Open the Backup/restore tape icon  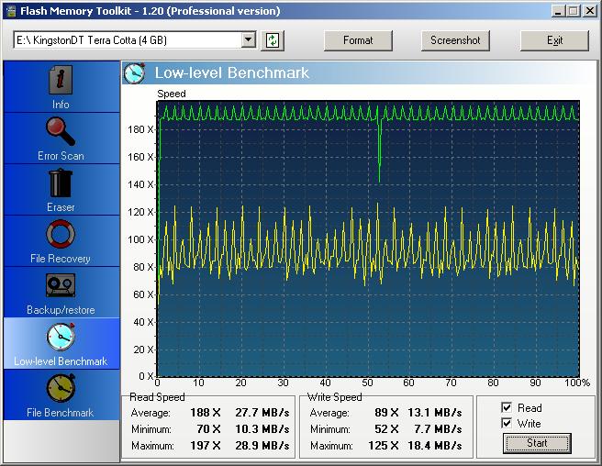pyautogui.click(x=61, y=286)
